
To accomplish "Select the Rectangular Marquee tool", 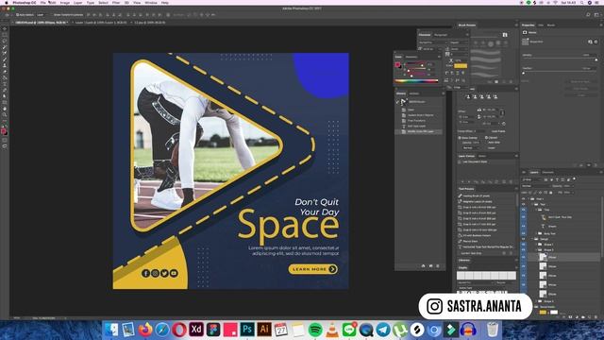I will point(5,35).
